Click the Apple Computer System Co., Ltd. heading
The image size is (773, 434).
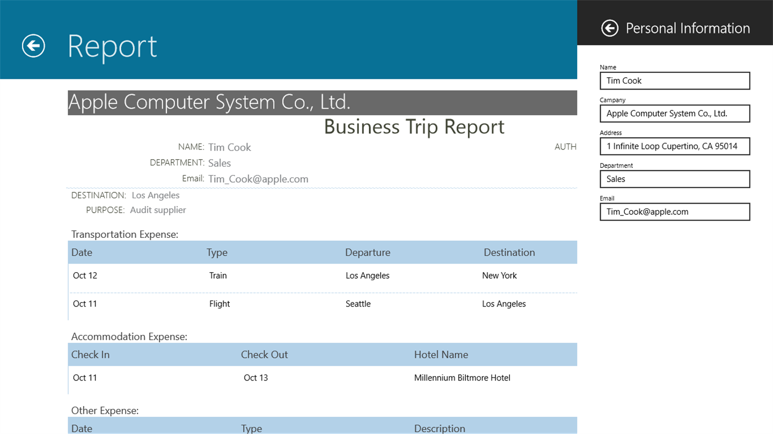tap(209, 102)
